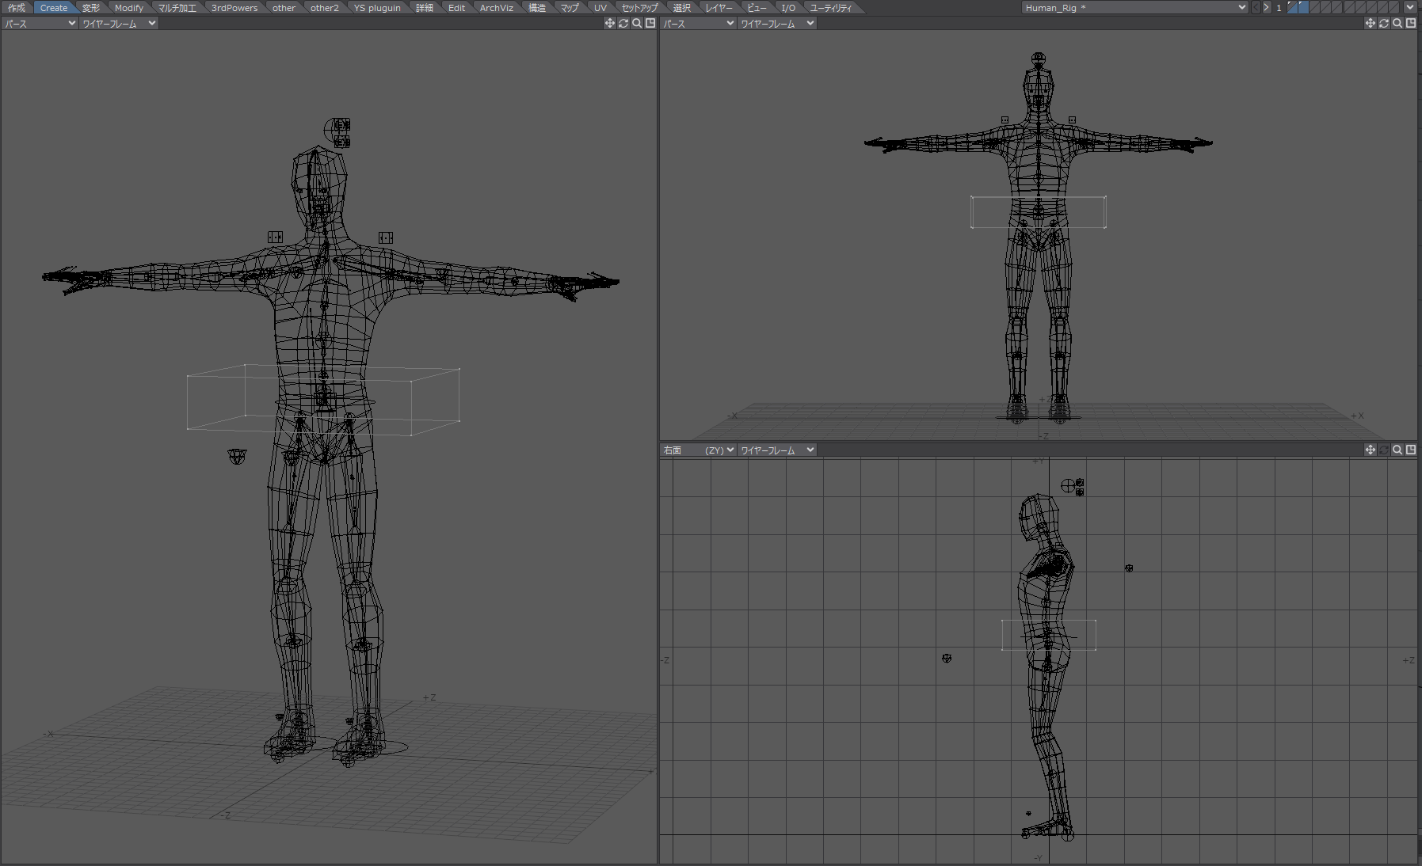Open the I/O tab

coord(788,8)
